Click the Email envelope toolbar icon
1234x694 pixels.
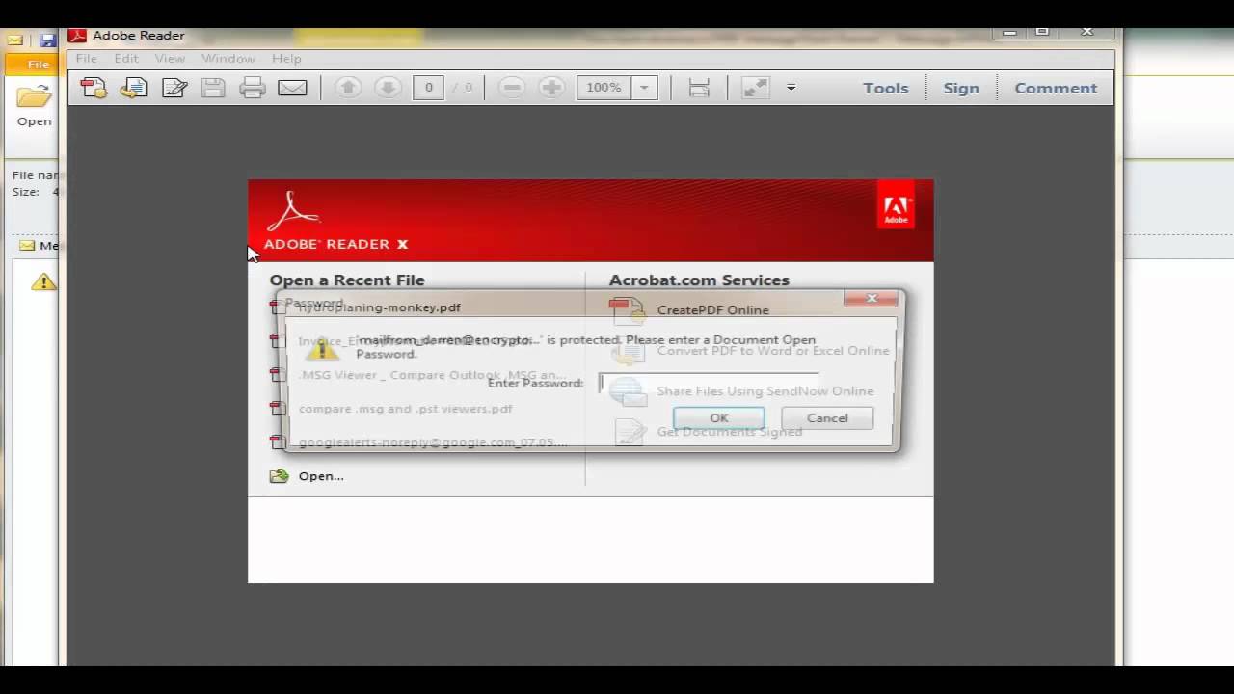coord(292,88)
